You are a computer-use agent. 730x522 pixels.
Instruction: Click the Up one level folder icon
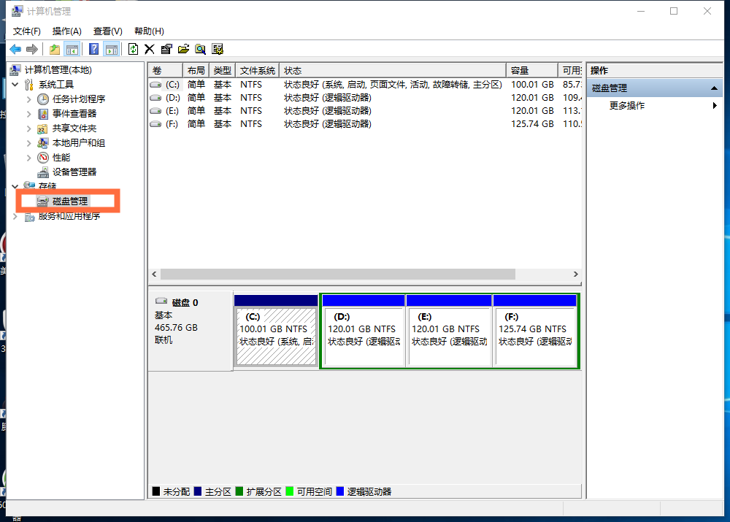(x=55, y=49)
